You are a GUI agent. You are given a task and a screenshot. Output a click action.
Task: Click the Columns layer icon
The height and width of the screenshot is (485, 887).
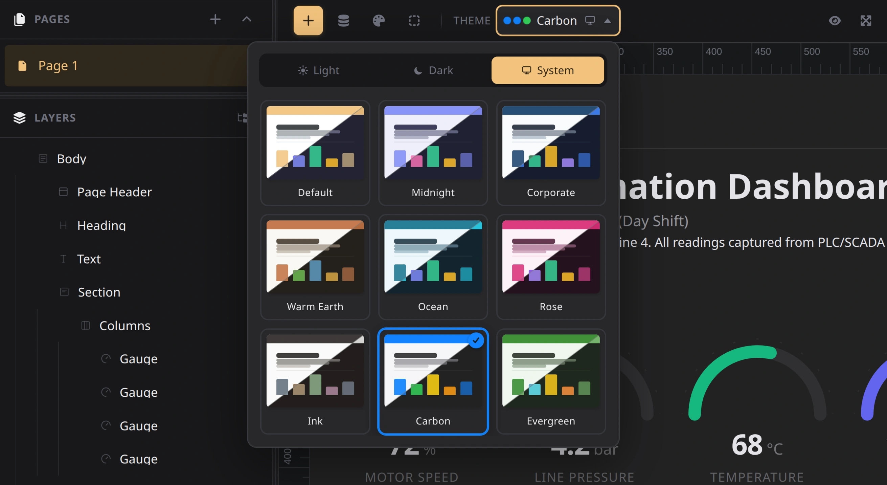tap(85, 325)
